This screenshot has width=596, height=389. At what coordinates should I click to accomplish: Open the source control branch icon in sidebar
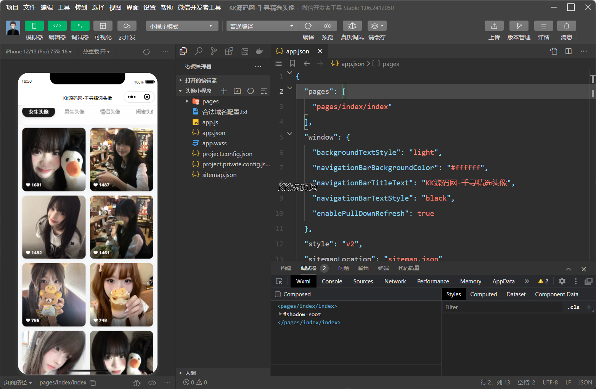(x=214, y=51)
